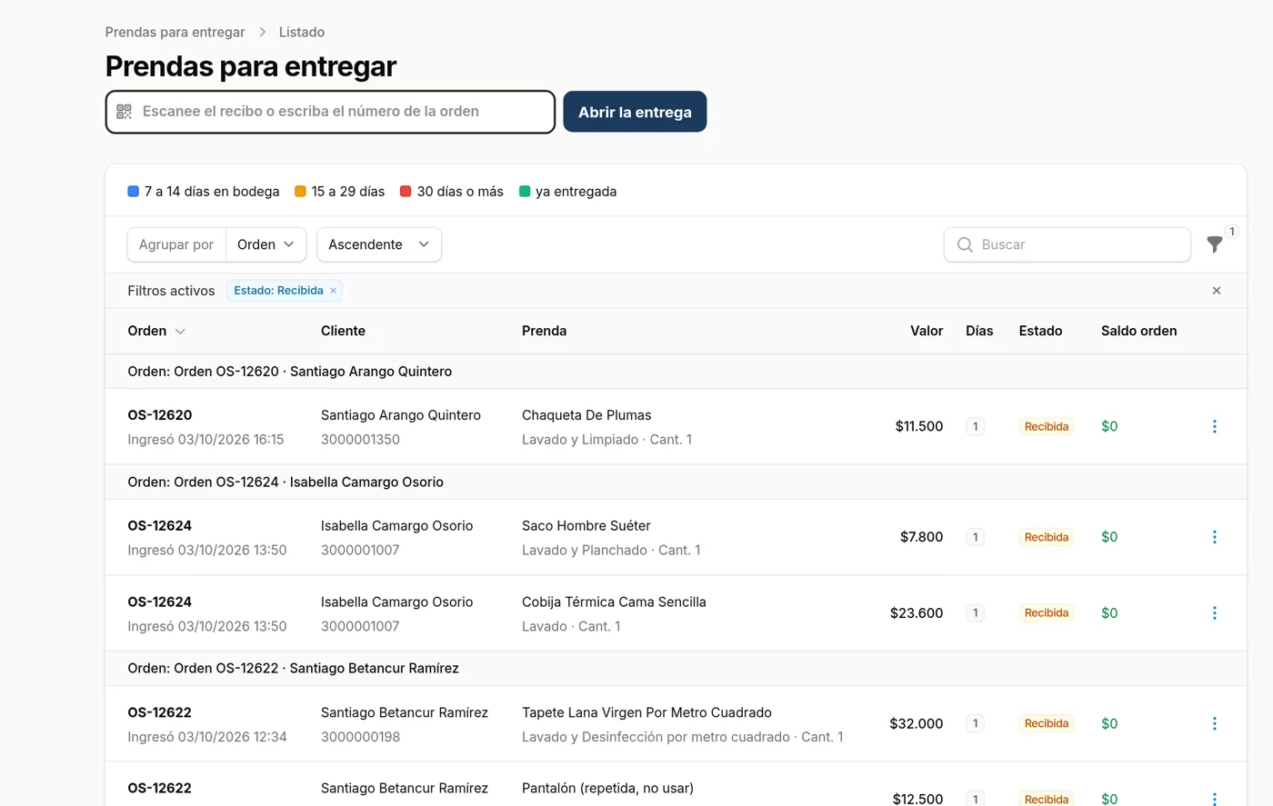Viewport: 1273px width, 806px height.
Task: Sort by the Orden column header
Action: 156,331
